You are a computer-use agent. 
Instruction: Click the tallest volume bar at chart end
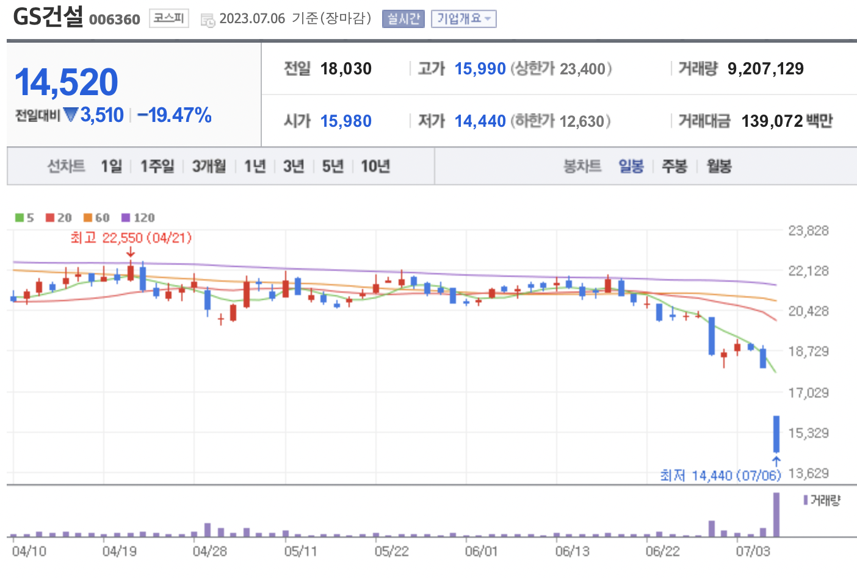pyautogui.click(x=776, y=515)
